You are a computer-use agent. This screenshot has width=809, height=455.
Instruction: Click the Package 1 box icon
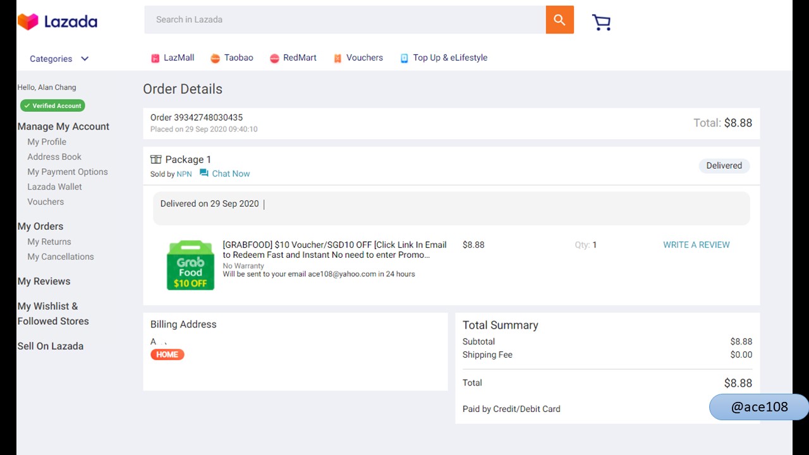(x=156, y=159)
